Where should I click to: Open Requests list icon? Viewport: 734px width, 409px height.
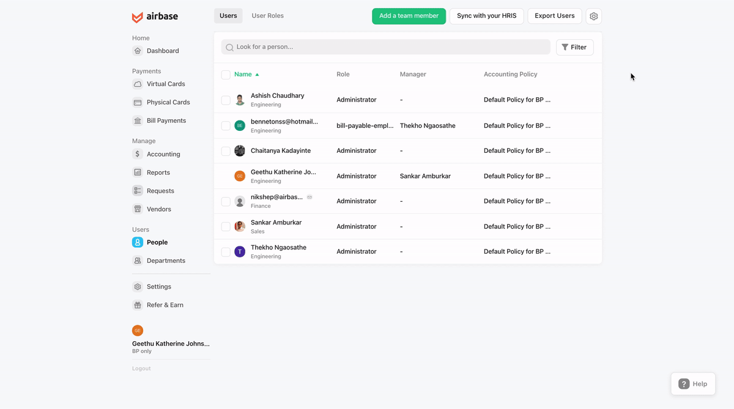click(138, 191)
